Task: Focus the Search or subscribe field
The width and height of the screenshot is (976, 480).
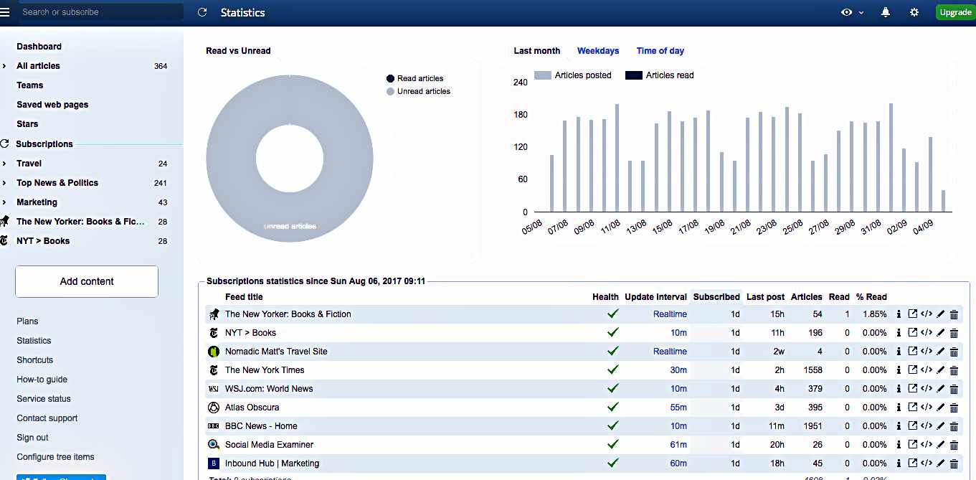Action: pyautogui.click(x=100, y=12)
